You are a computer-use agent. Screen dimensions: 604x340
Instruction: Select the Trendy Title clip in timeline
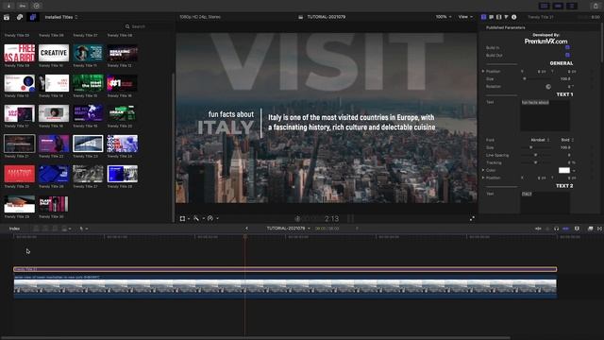285,269
